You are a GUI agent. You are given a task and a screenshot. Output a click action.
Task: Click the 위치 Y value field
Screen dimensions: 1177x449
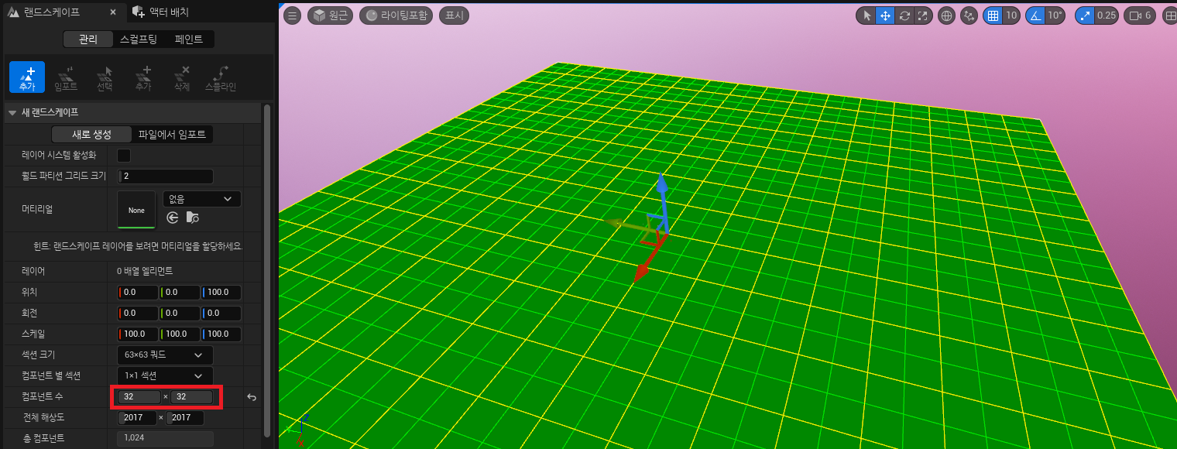[x=179, y=293]
